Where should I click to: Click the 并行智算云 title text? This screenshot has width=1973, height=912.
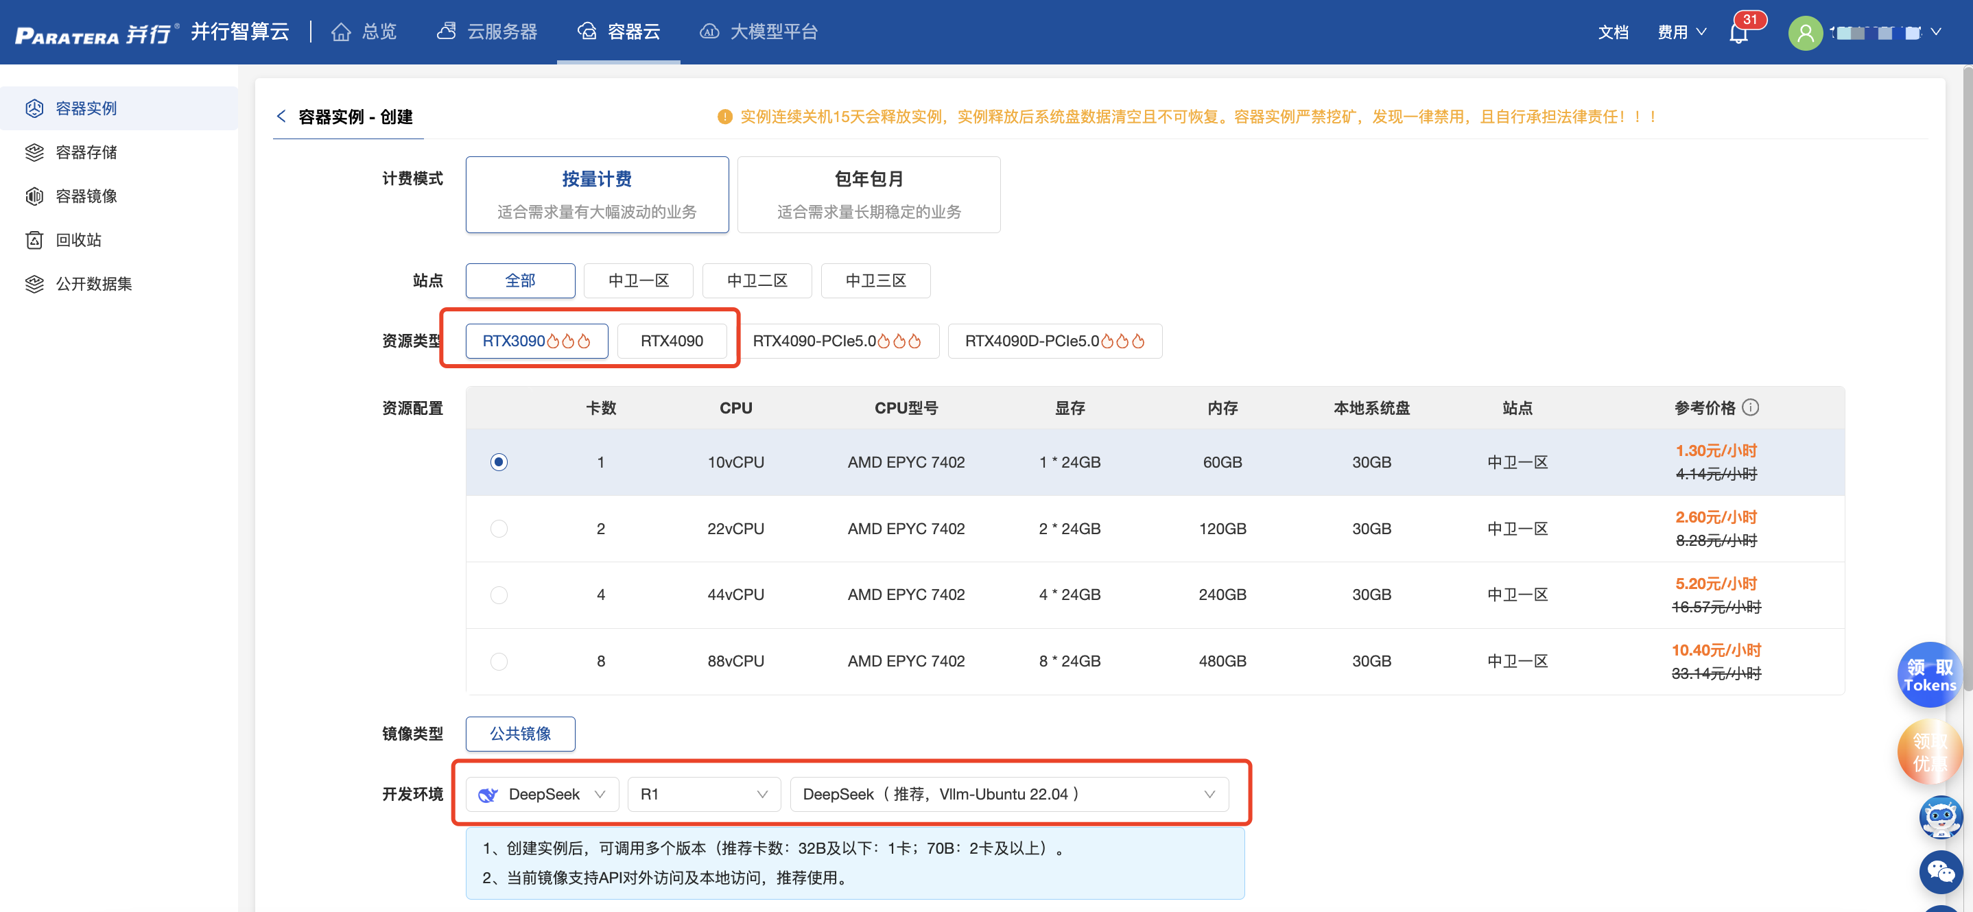[x=239, y=32]
